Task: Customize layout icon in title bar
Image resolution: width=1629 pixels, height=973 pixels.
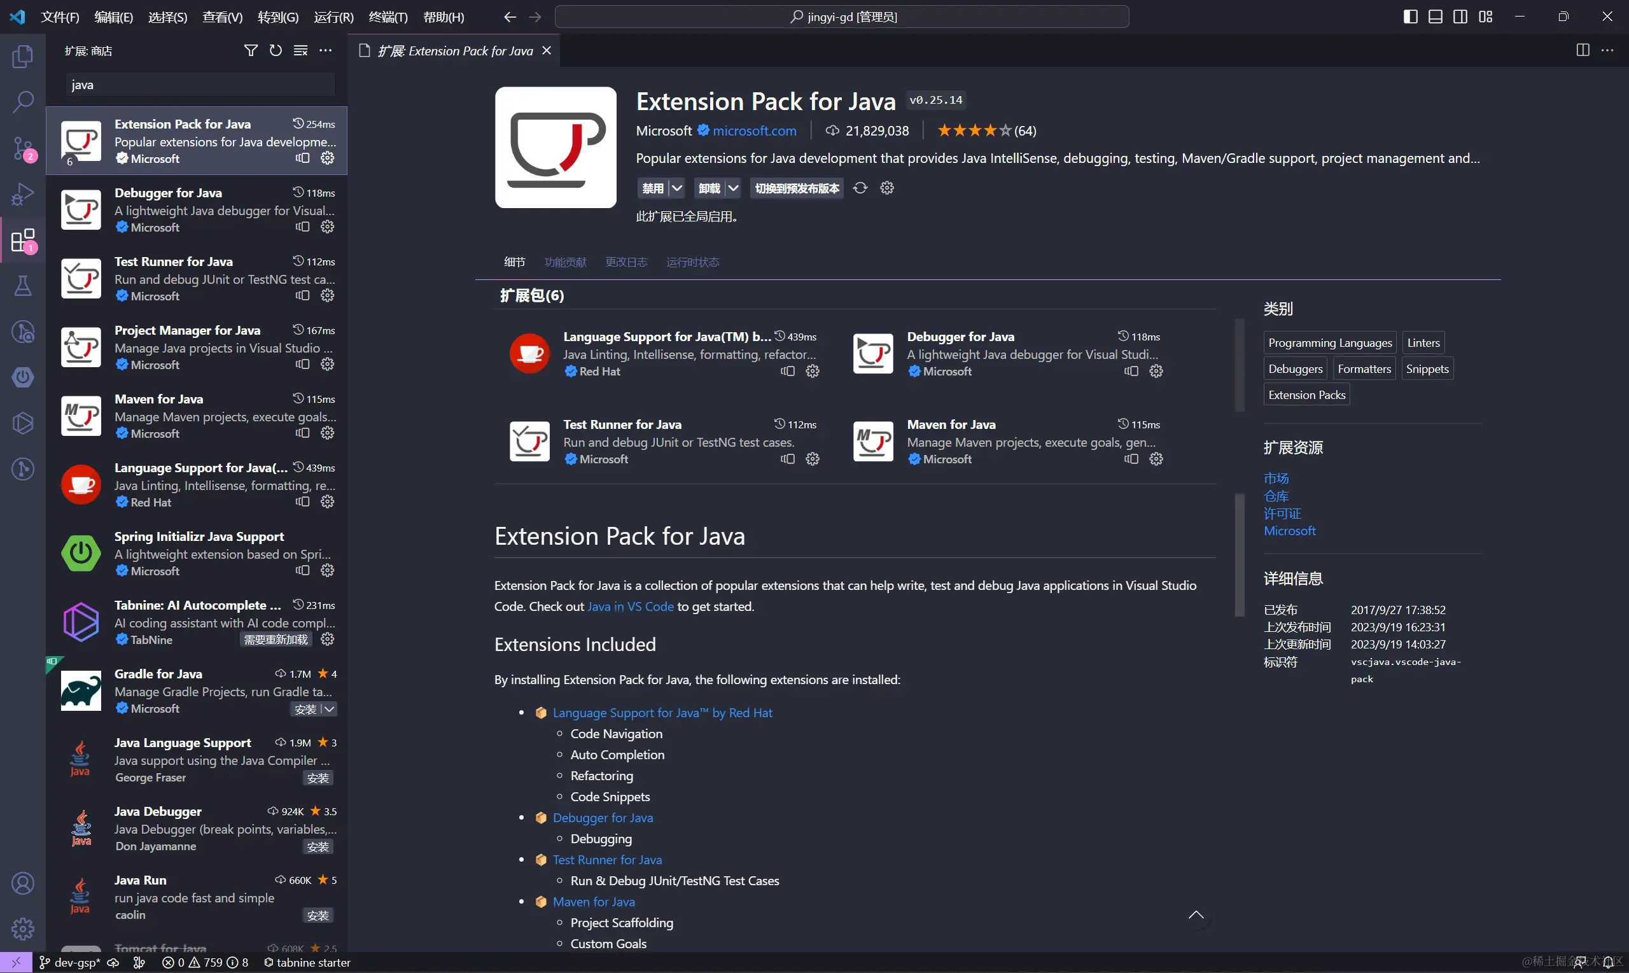Action: [1485, 17]
